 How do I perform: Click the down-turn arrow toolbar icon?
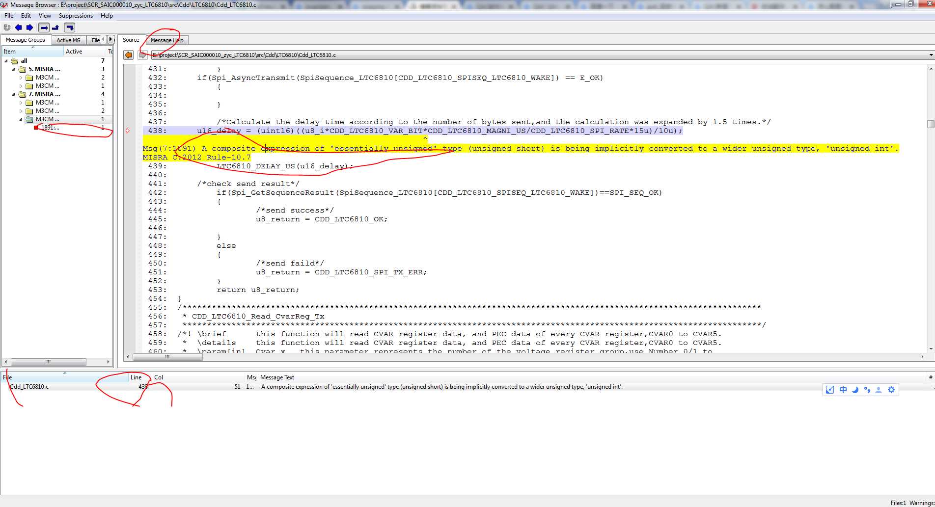pyautogui.click(x=70, y=27)
